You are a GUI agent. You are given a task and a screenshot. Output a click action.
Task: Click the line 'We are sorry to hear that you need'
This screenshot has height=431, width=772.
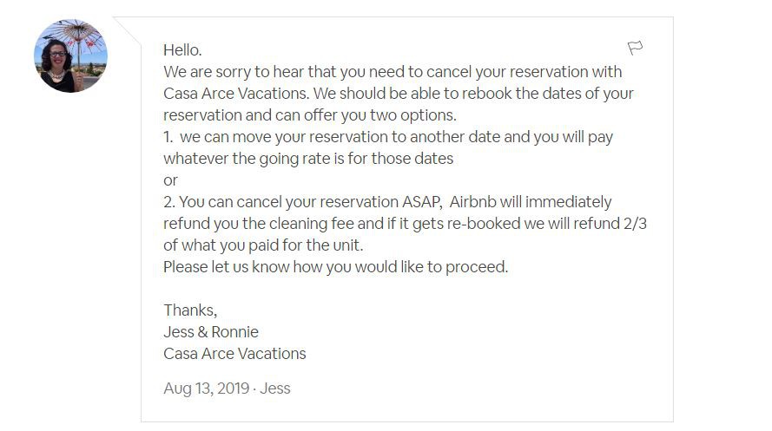(x=393, y=72)
